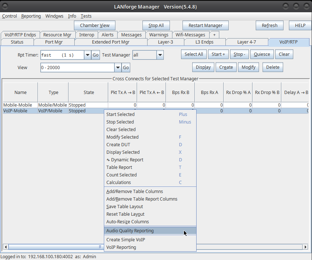Open the View range dropdown arrow
The image size is (312, 260).
click(x=118, y=68)
